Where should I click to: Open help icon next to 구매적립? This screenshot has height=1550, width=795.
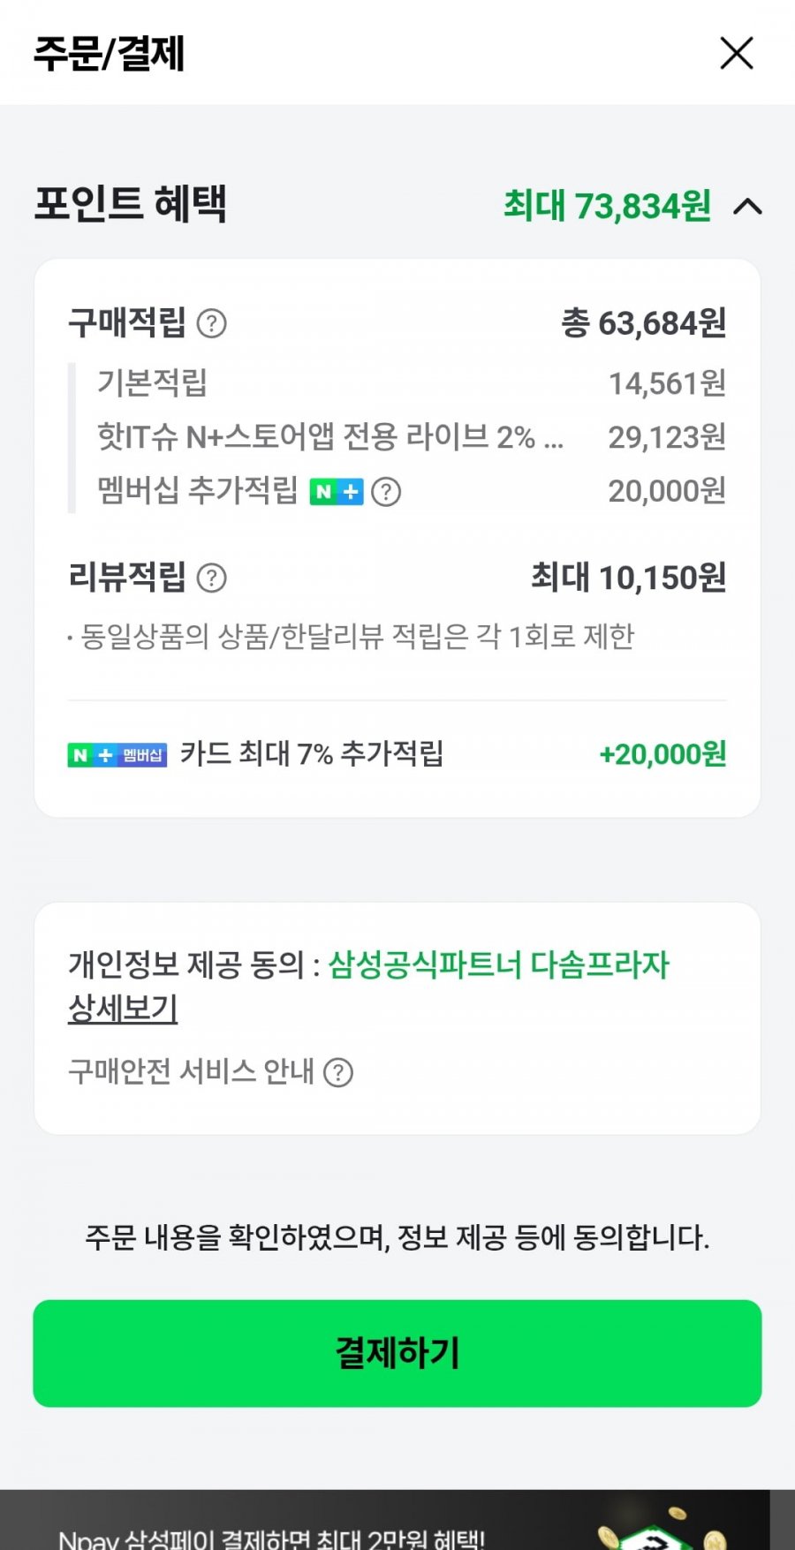tap(211, 323)
